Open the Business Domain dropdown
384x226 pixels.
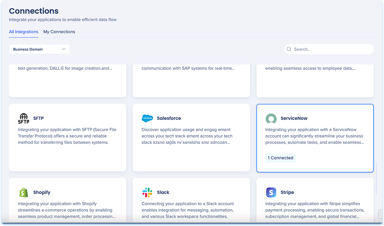[39, 49]
